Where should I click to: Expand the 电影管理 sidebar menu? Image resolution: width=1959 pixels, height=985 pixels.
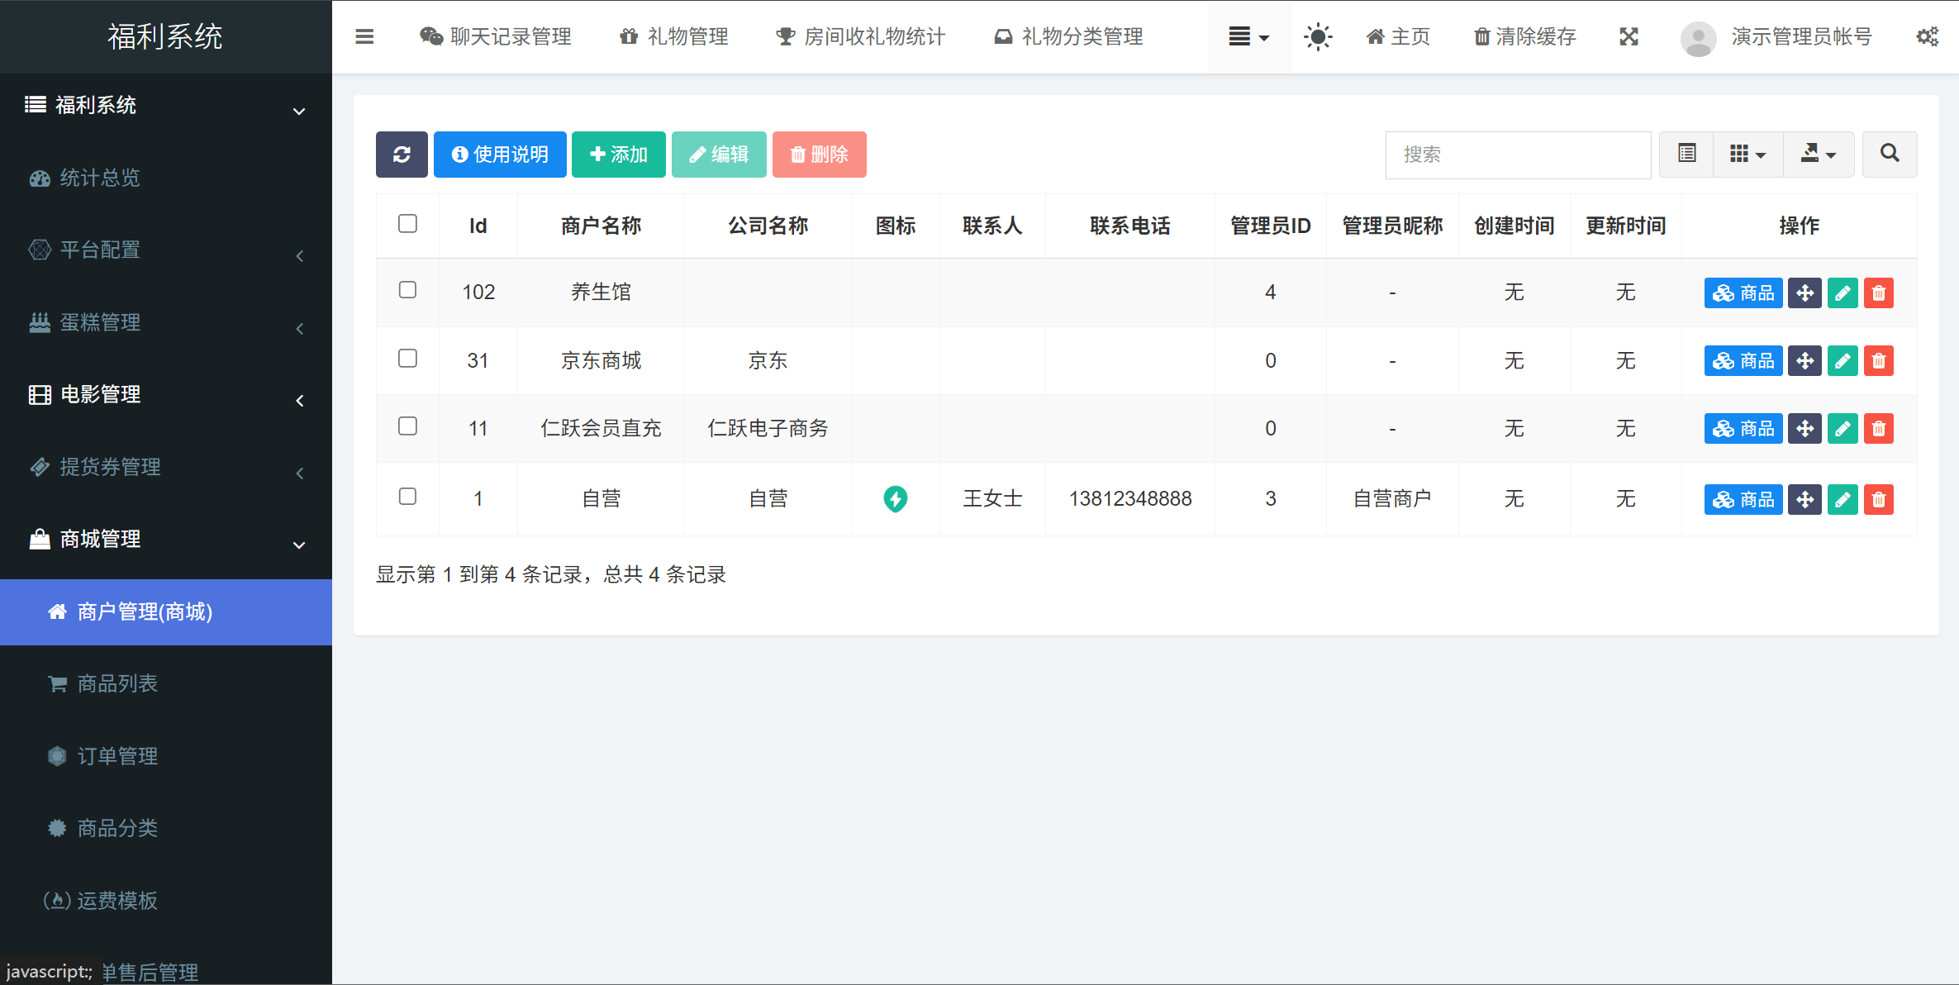point(165,394)
